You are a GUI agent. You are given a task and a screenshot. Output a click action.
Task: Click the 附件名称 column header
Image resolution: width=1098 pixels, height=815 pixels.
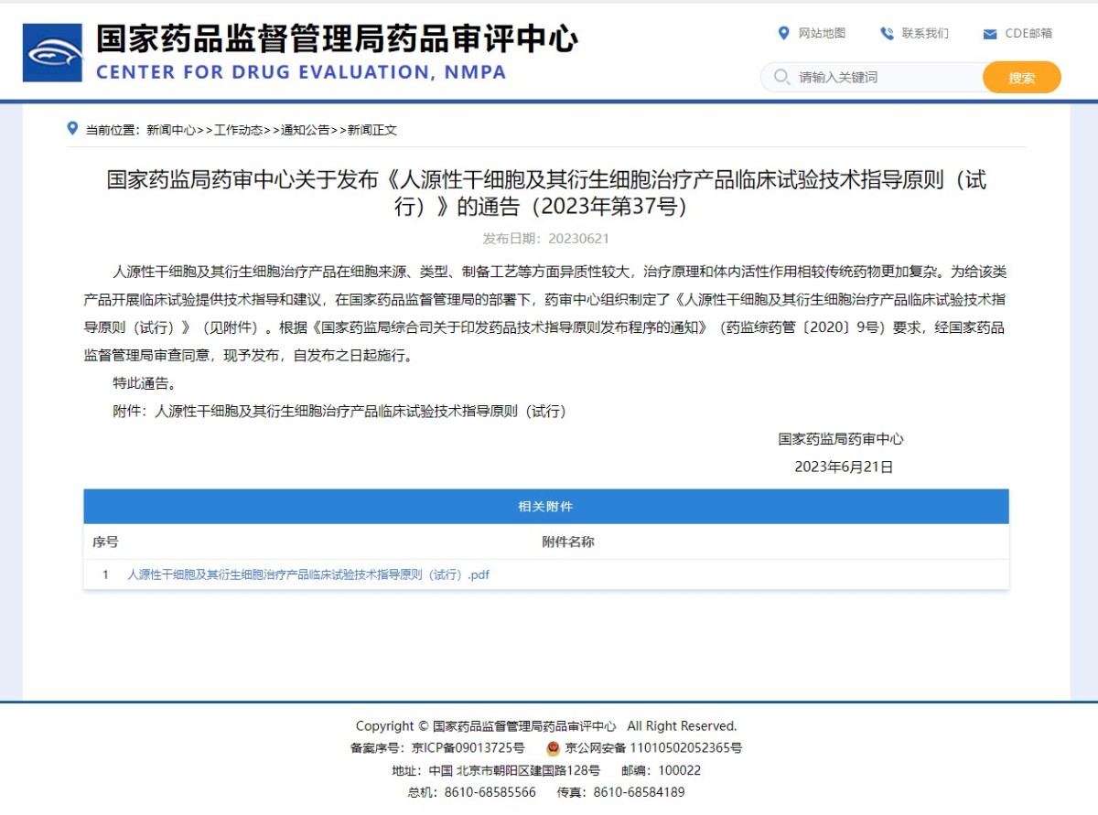[568, 542]
